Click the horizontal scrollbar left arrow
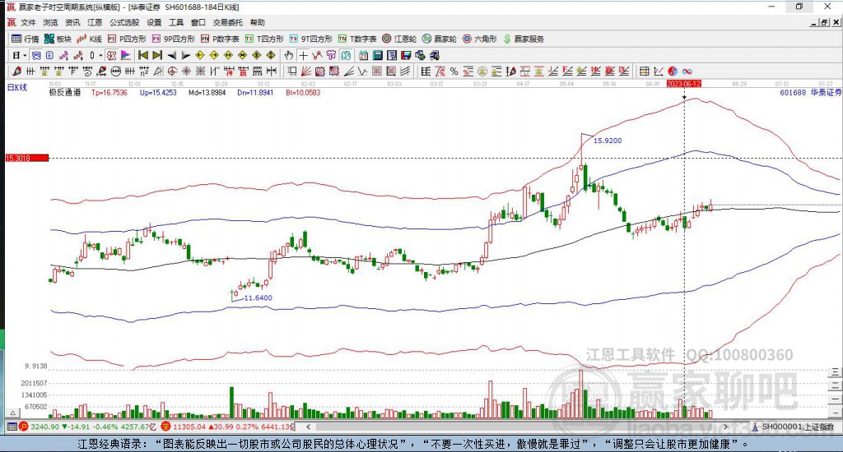This screenshot has height=452, width=843. click(308, 427)
